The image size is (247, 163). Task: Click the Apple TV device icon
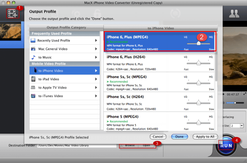[x=33, y=87]
